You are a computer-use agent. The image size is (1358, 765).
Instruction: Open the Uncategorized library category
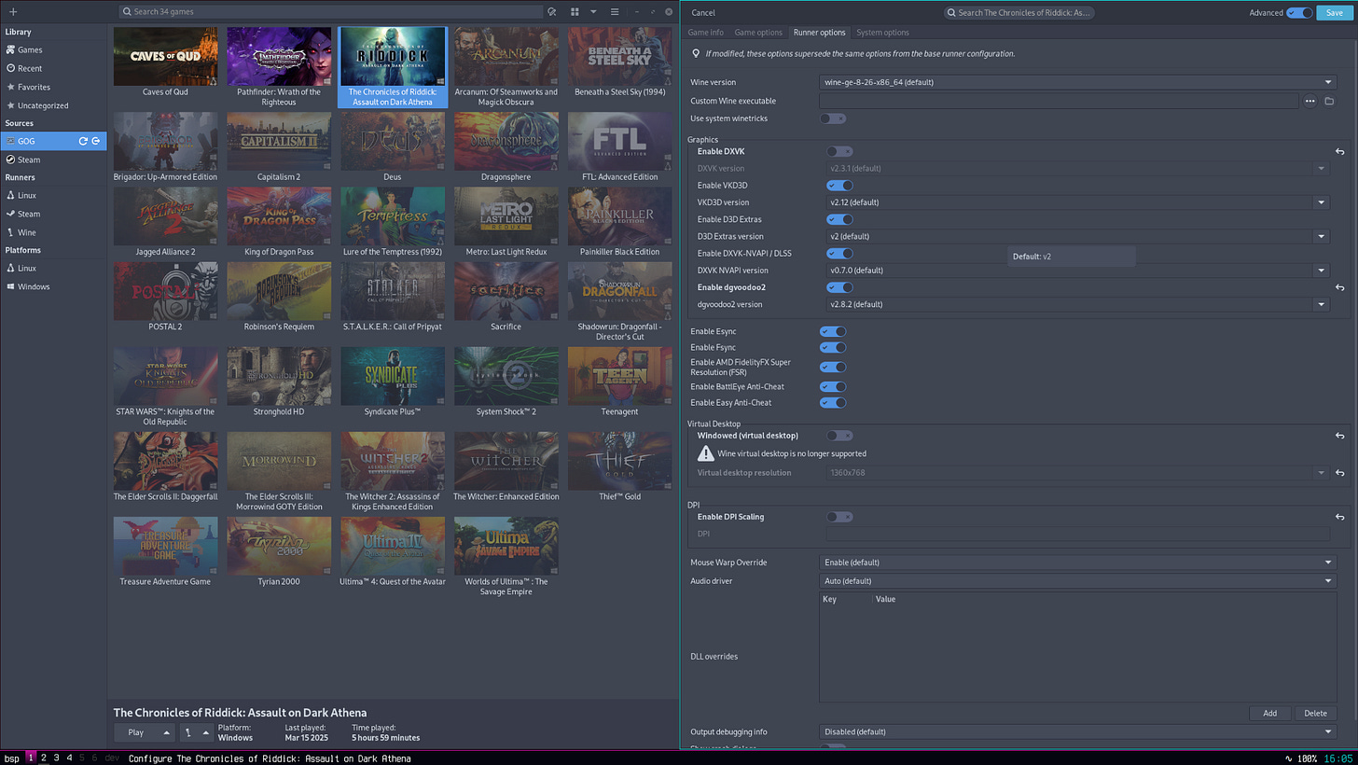pos(53,105)
